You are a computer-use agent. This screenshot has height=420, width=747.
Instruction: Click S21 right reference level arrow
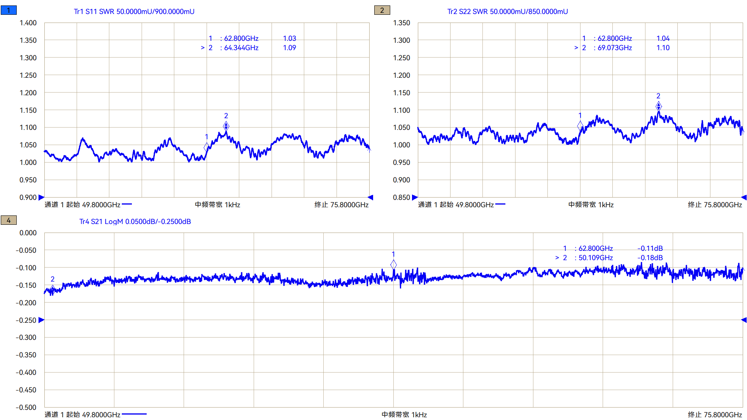click(x=744, y=320)
